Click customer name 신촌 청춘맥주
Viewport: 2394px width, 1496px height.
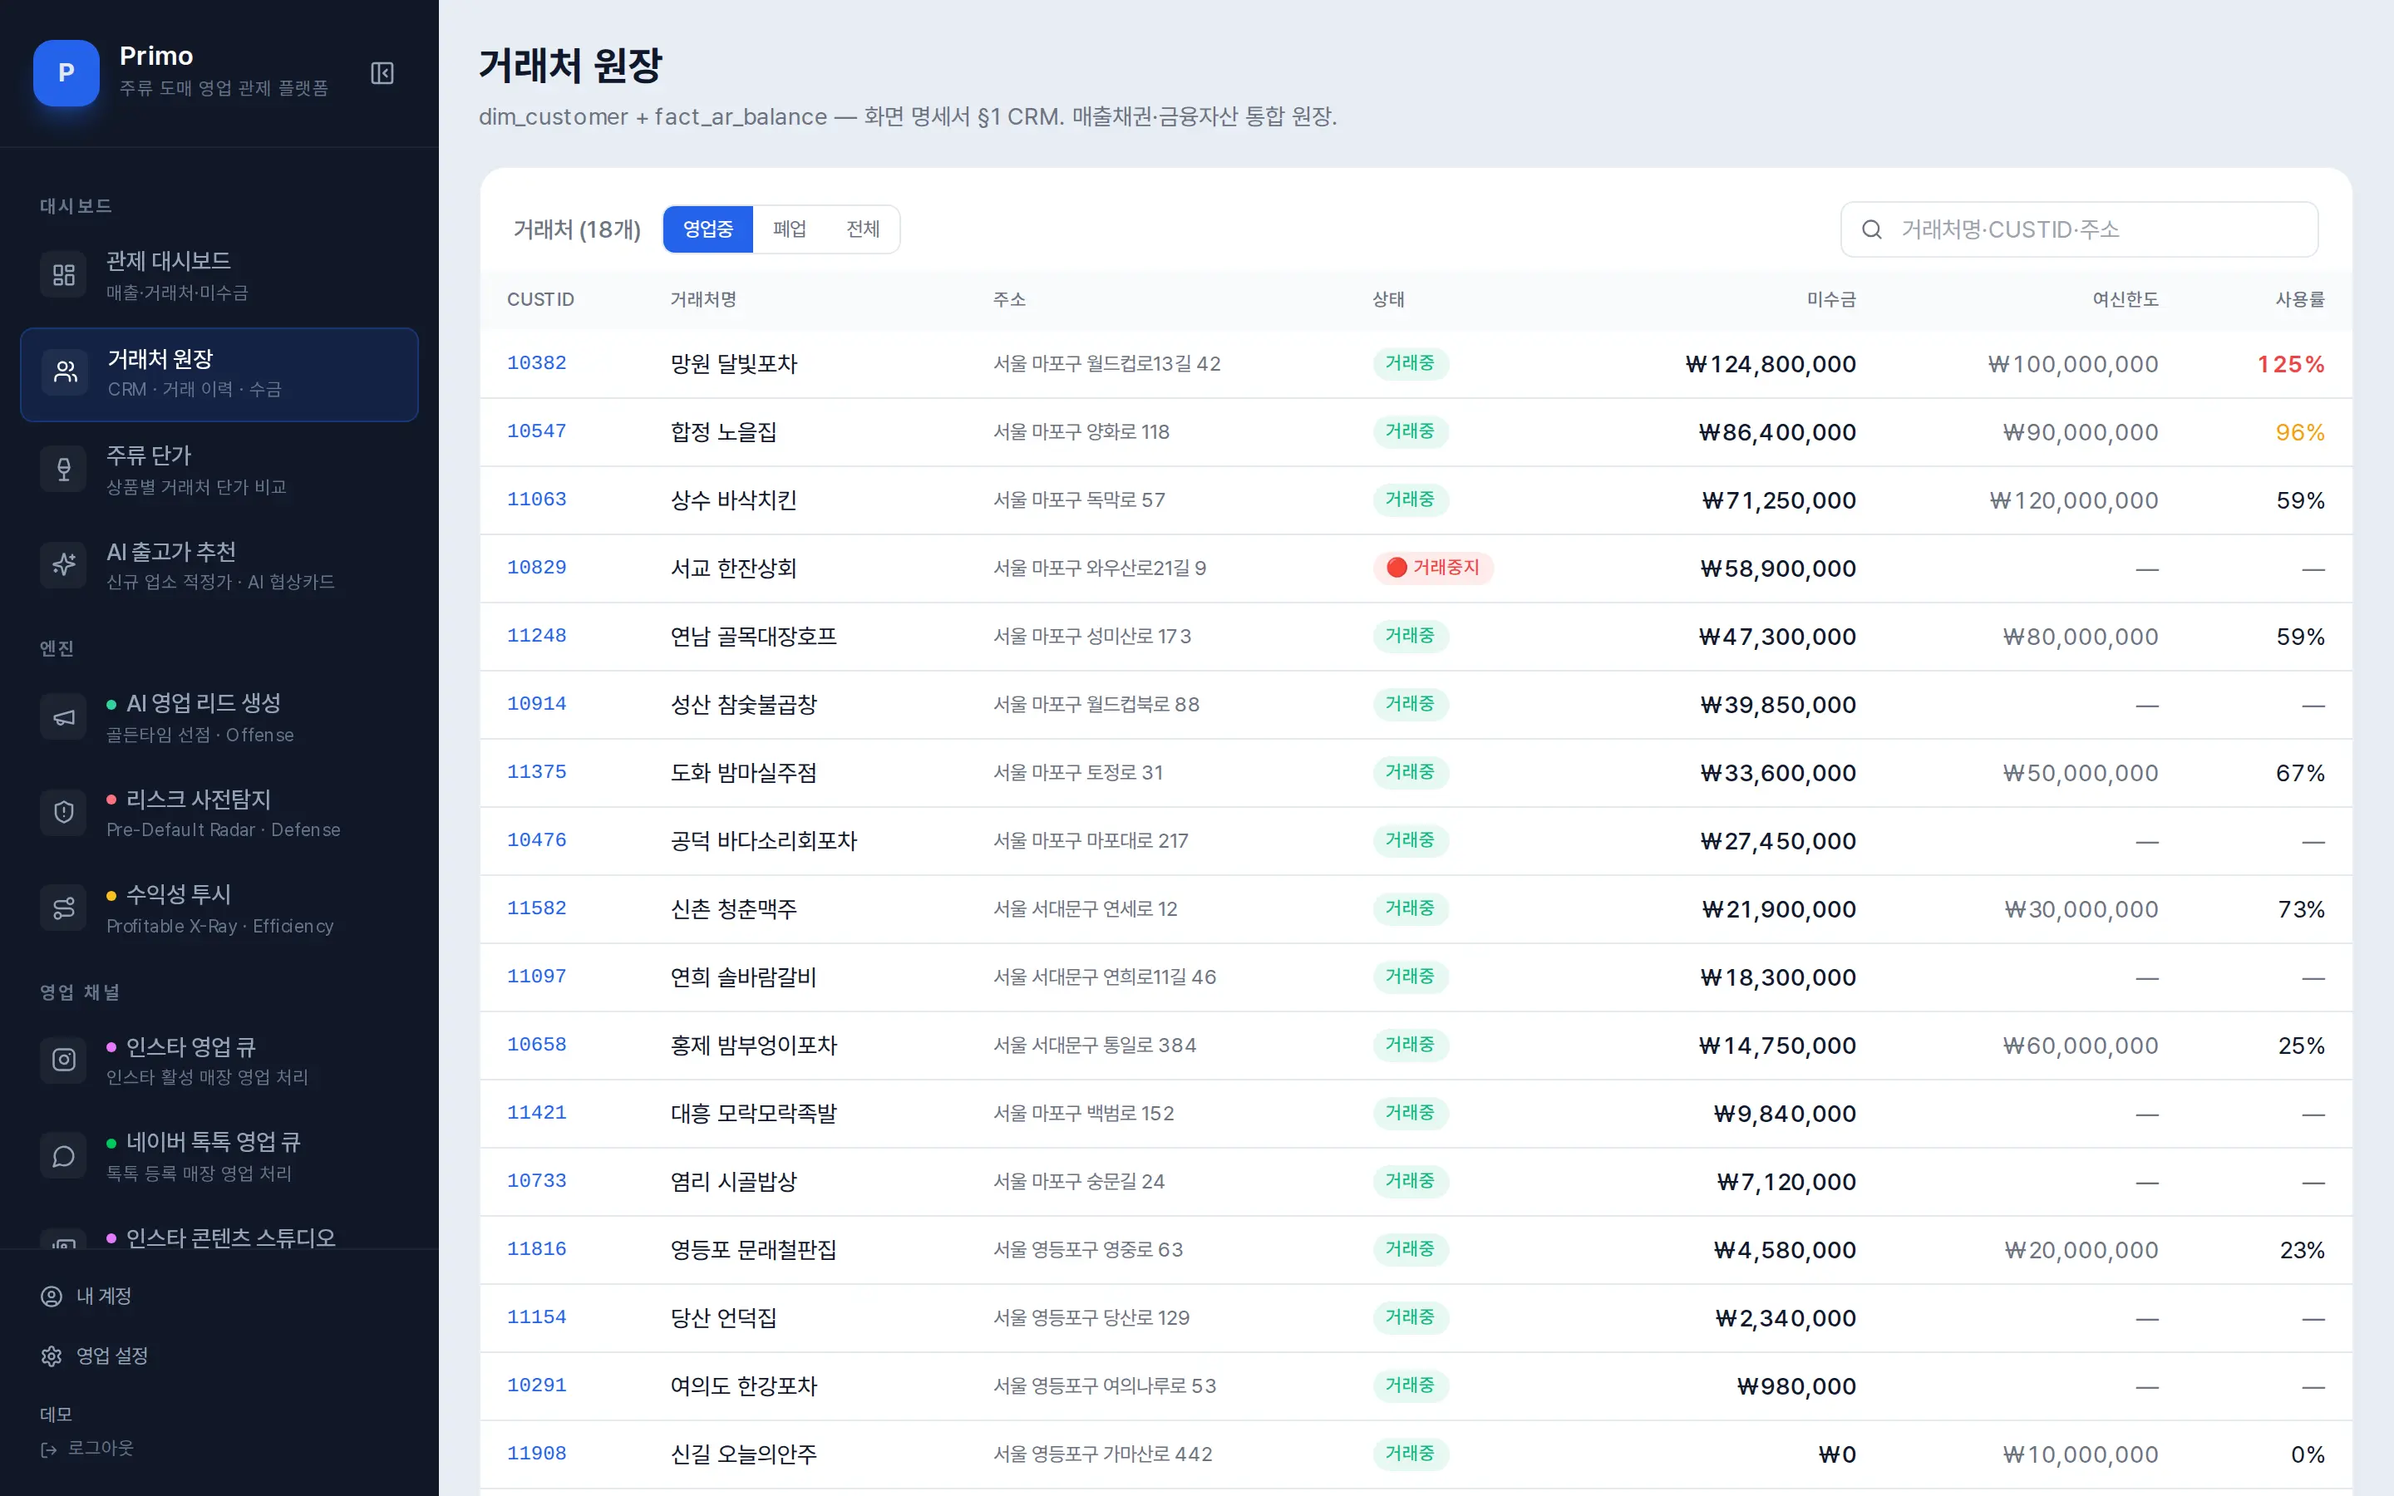click(x=733, y=909)
